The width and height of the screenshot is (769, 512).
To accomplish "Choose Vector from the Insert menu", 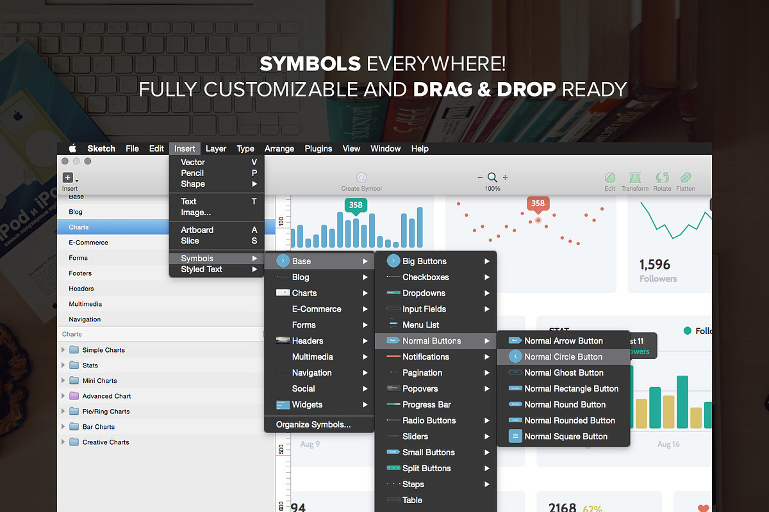I will point(217,162).
